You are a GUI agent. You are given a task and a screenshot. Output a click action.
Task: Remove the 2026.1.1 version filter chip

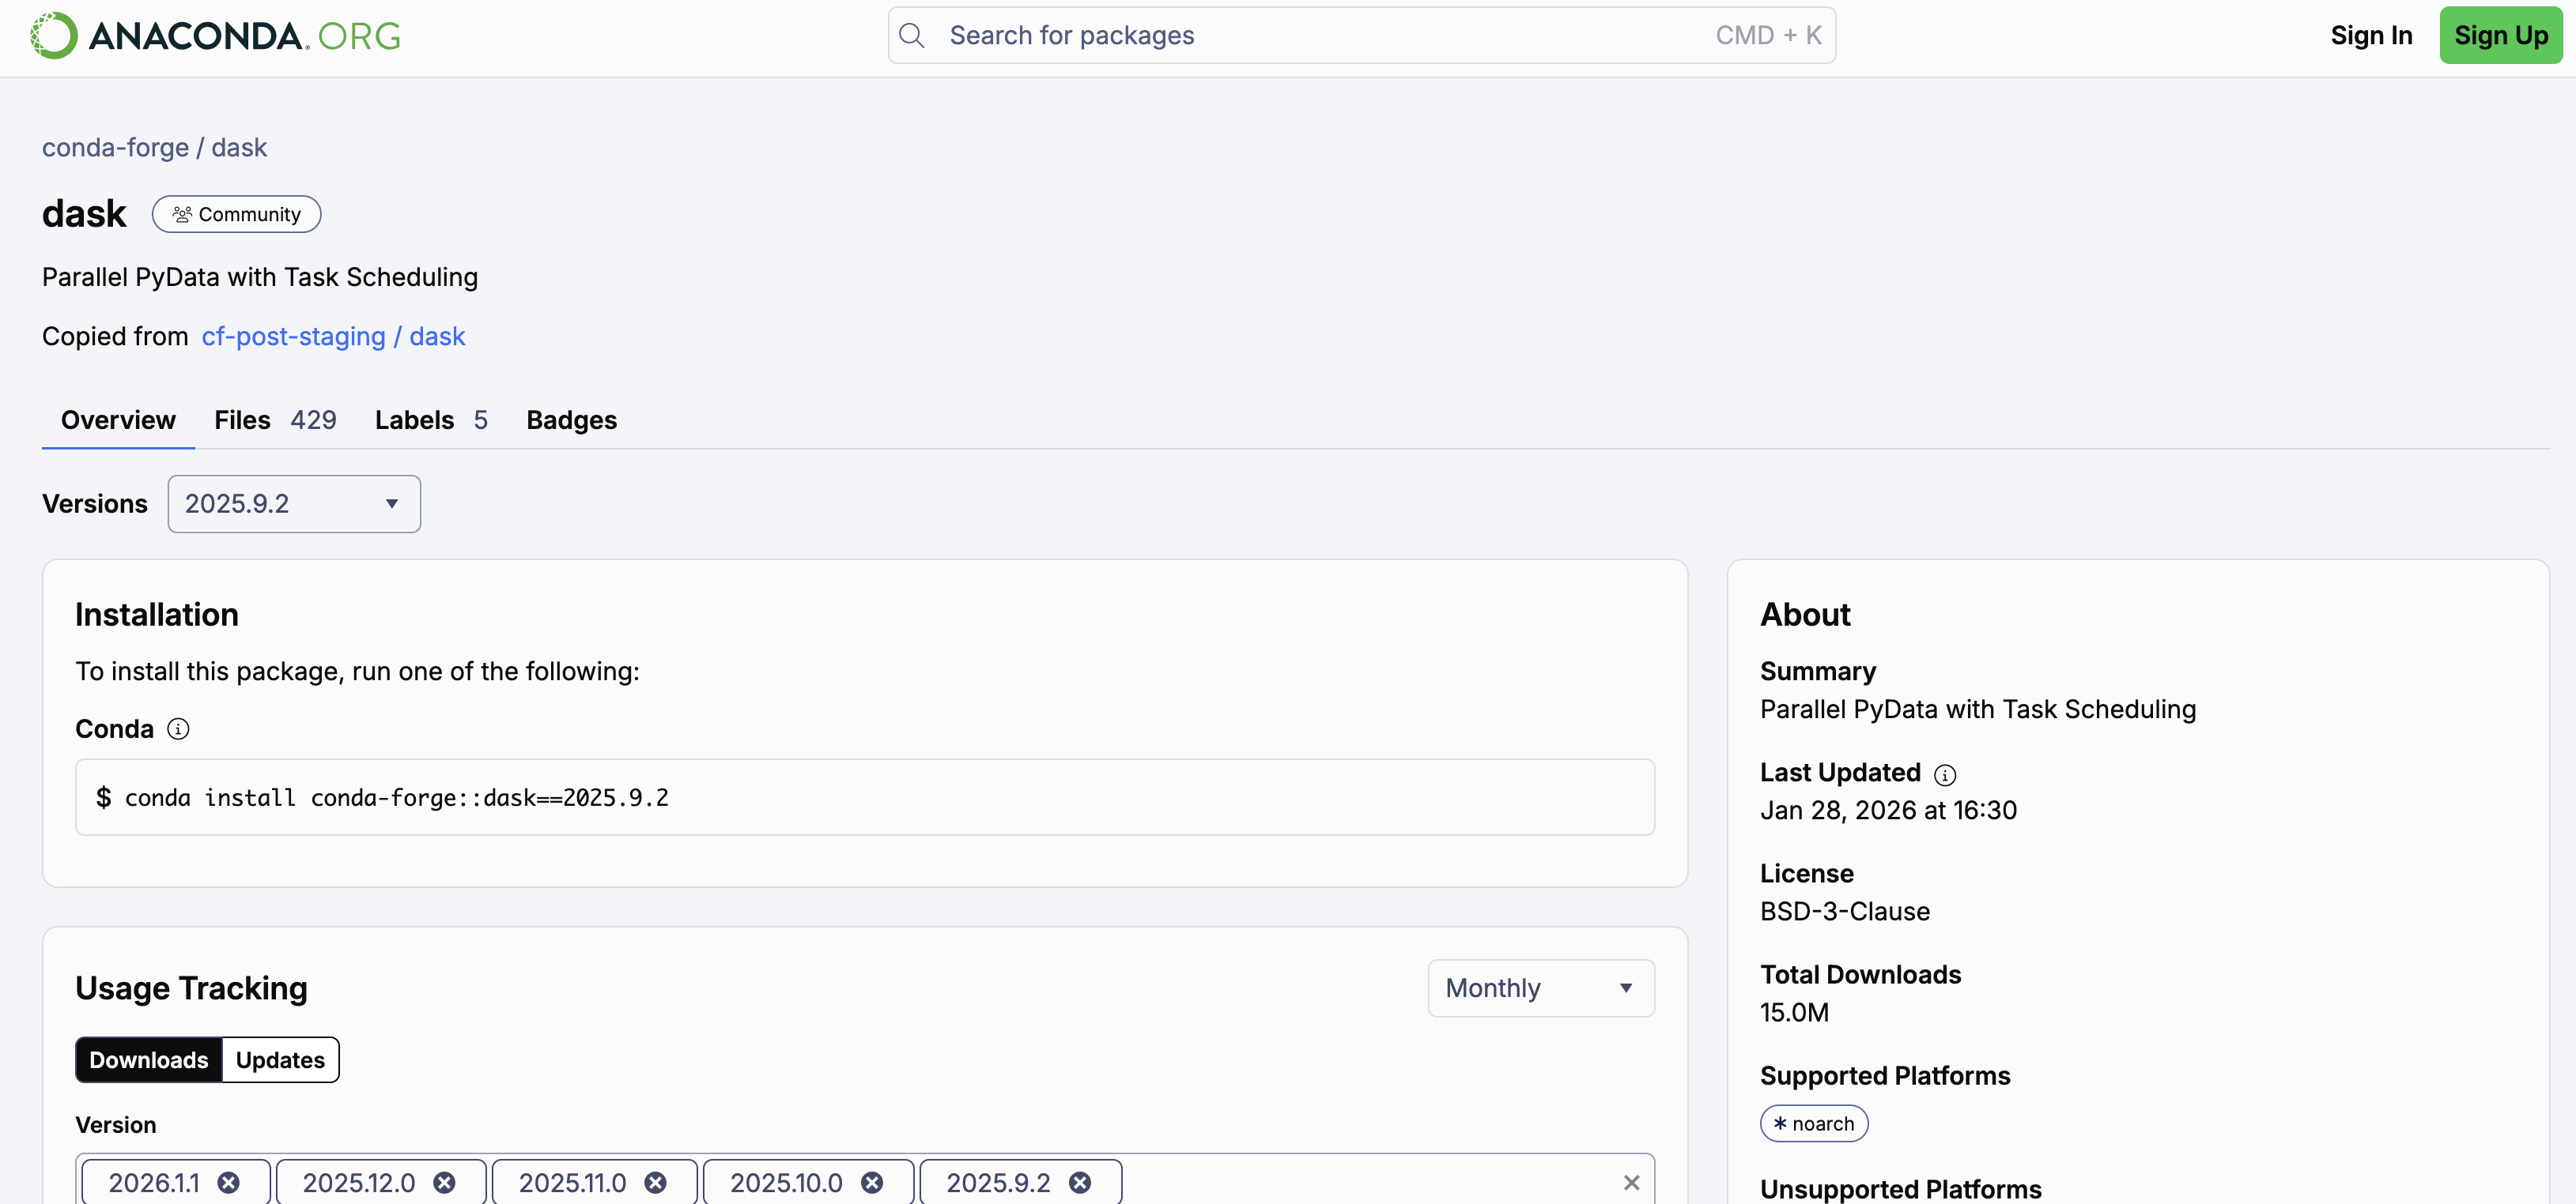(231, 1183)
